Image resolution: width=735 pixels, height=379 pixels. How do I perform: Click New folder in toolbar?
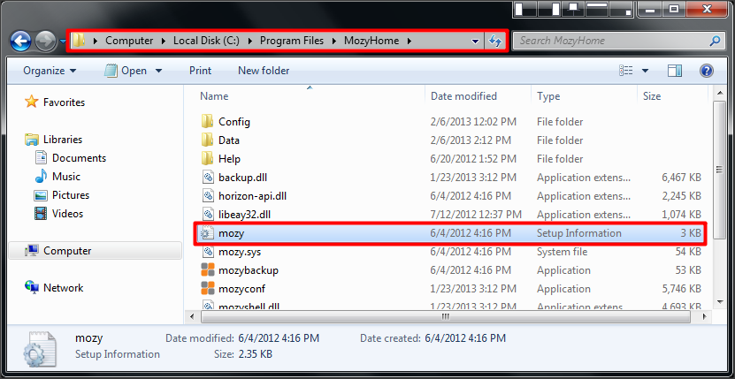tap(264, 71)
